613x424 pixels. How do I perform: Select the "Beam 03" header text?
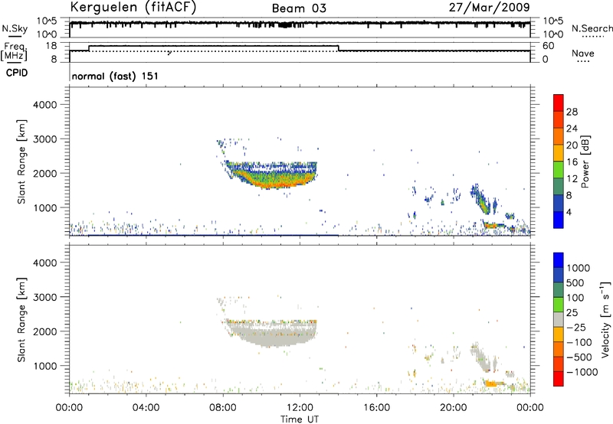tap(299, 8)
